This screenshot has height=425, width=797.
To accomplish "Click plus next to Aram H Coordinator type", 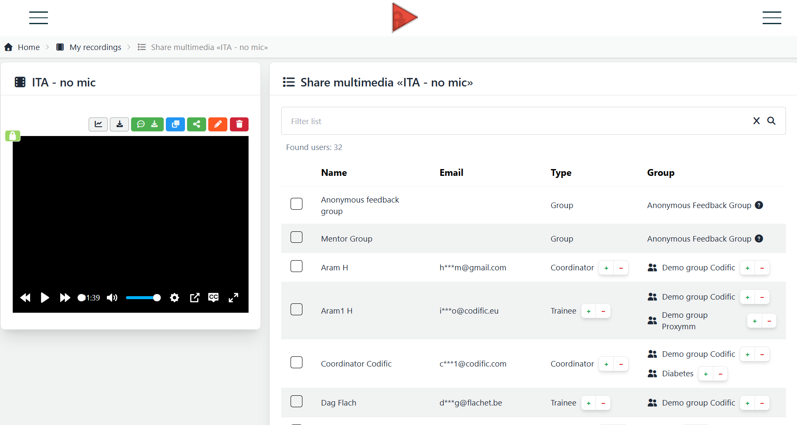I will click(x=606, y=268).
